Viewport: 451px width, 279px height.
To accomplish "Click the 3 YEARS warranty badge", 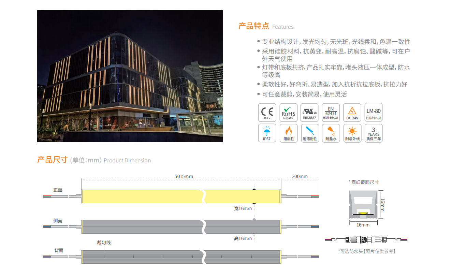I will [373, 133].
